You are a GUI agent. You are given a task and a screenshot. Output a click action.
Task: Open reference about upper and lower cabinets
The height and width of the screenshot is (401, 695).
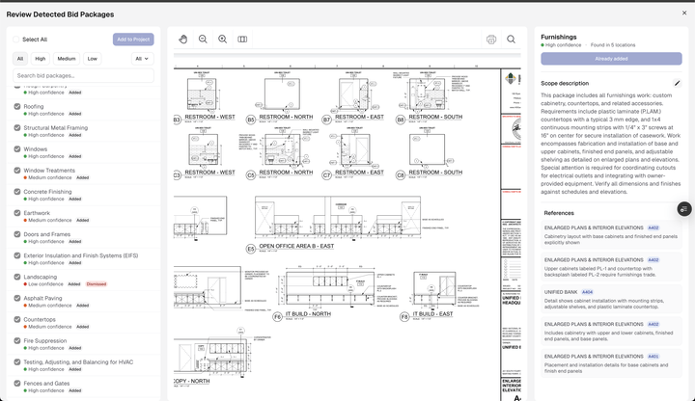[x=611, y=331]
